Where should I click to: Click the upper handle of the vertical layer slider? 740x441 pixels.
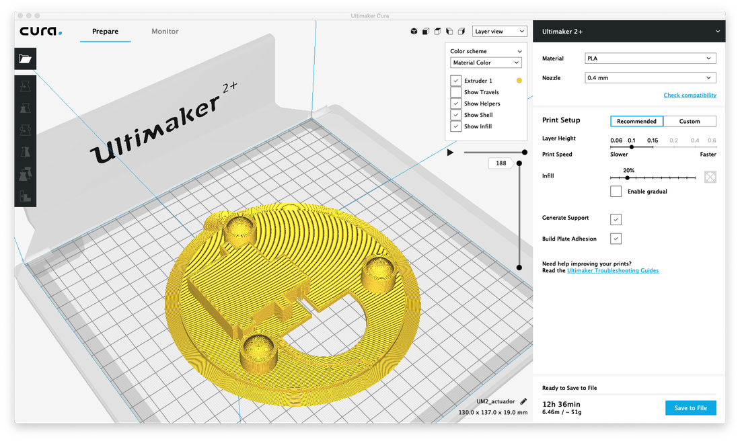(x=519, y=163)
